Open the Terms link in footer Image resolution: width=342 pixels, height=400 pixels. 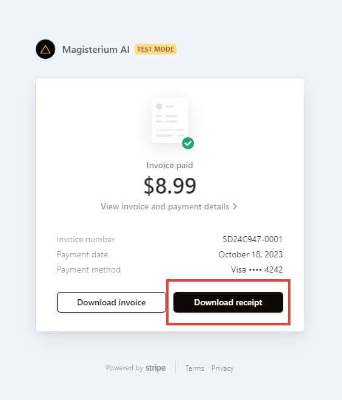click(195, 368)
